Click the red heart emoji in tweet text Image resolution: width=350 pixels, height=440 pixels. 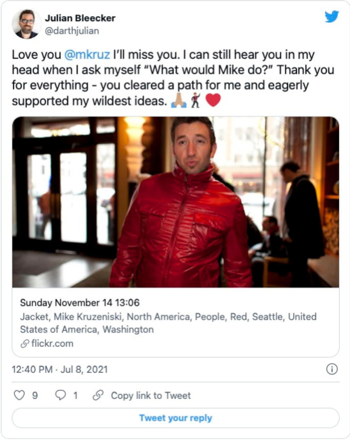click(x=213, y=100)
